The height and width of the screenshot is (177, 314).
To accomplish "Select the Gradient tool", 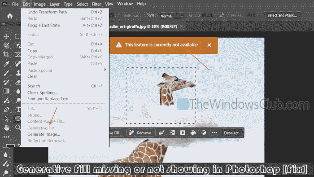I will point(6,91).
